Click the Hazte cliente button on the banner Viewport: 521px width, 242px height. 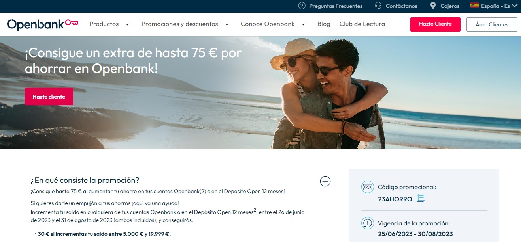pos(49,96)
